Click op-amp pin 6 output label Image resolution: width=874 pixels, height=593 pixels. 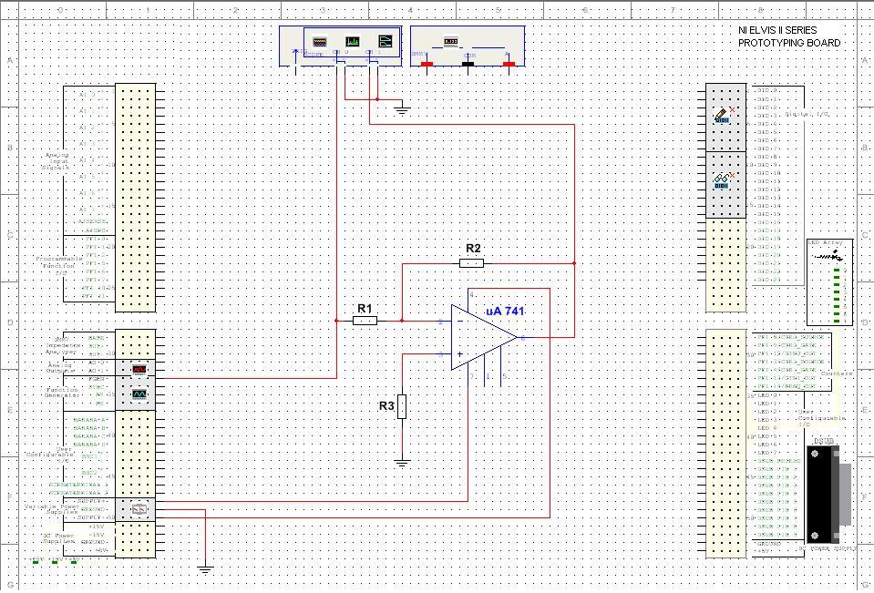tap(523, 338)
